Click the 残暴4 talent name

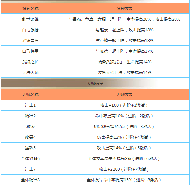click(x=31, y=137)
